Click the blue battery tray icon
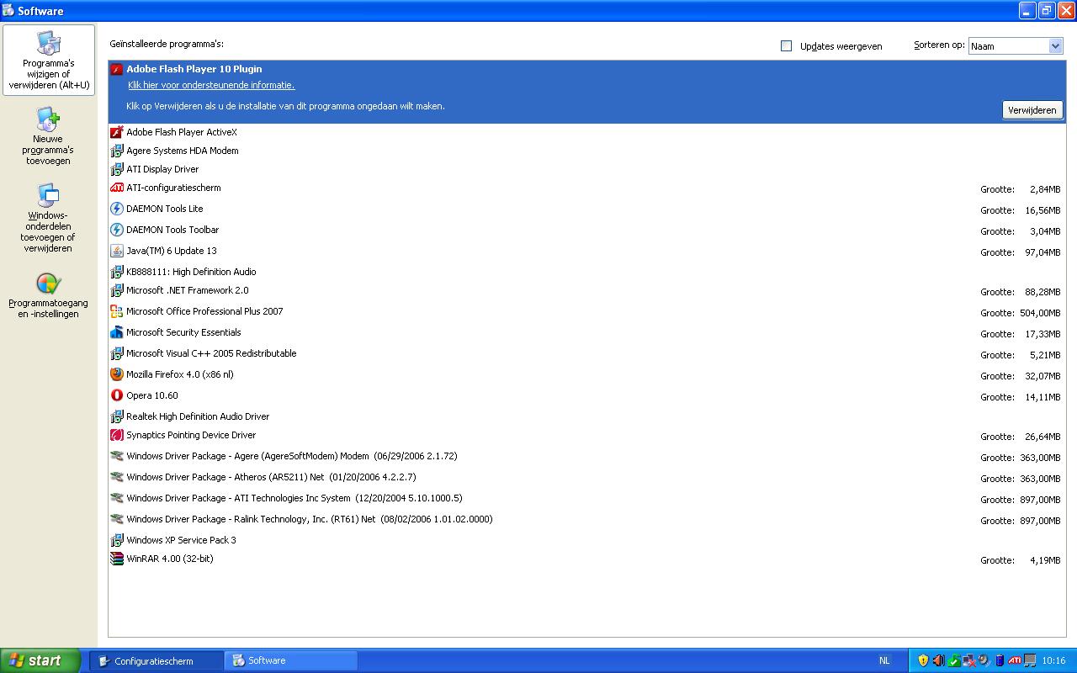1077x673 pixels. coord(1000,660)
